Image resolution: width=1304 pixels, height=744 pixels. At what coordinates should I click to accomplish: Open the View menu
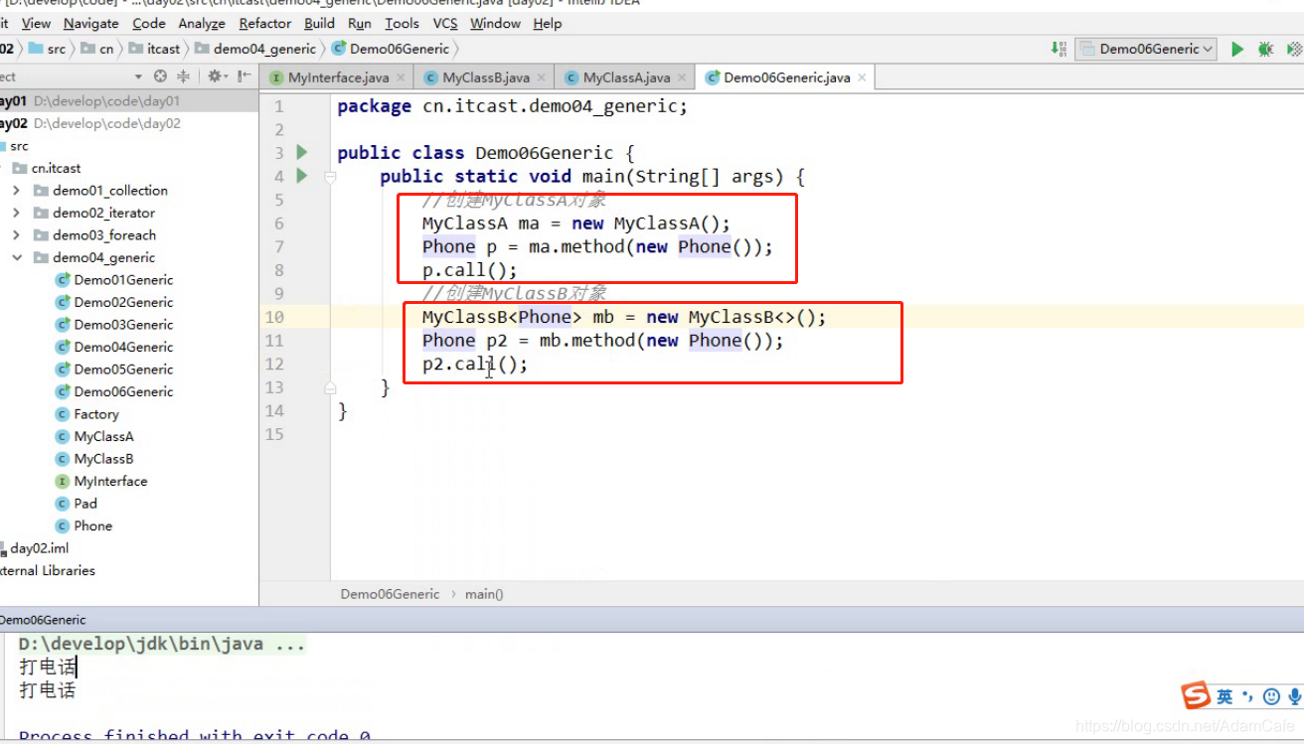tap(36, 23)
